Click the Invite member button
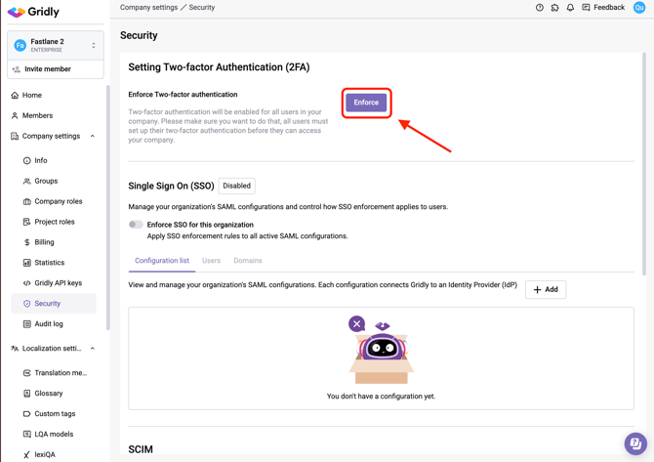This screenshot has width=654, height=462. [x=47, y=69]
